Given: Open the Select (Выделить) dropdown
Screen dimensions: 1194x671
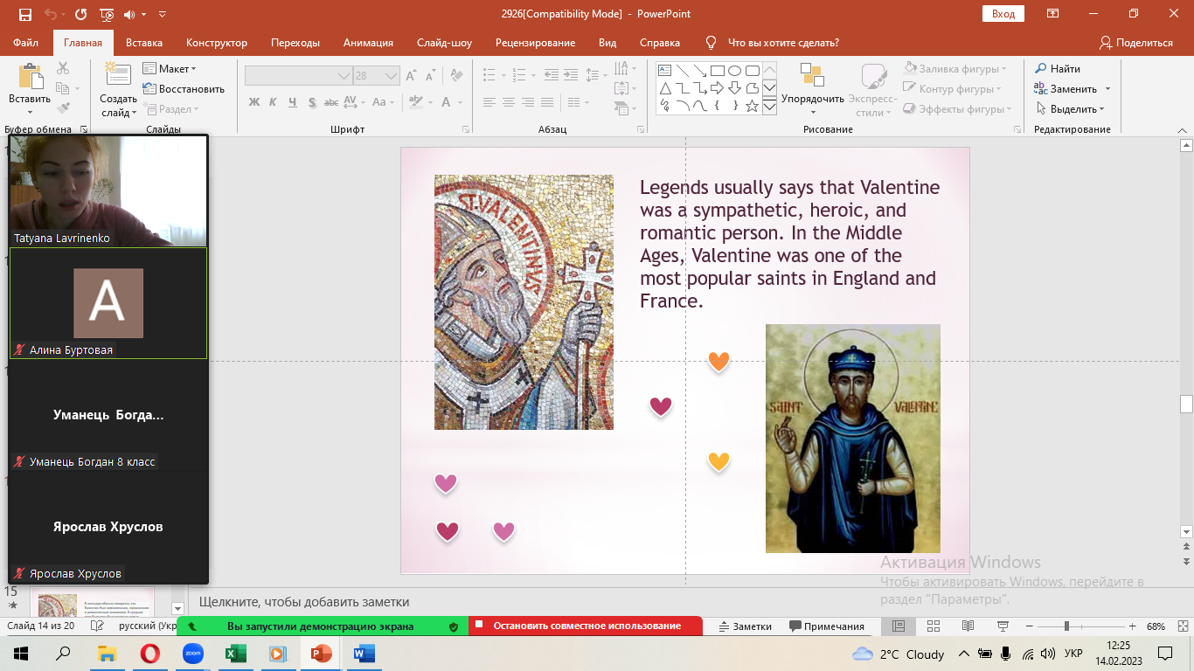Looking at the screenshot, I should (x=1071, y=109).
